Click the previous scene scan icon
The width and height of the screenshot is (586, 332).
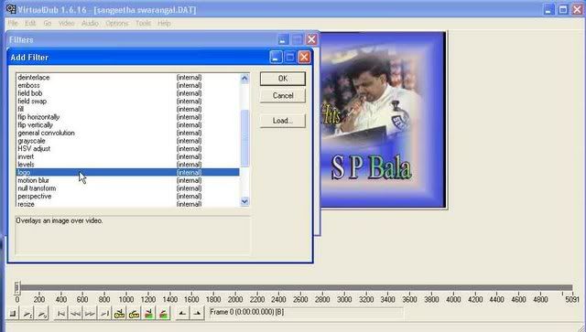pyautogui.click(x=148, y=314)
